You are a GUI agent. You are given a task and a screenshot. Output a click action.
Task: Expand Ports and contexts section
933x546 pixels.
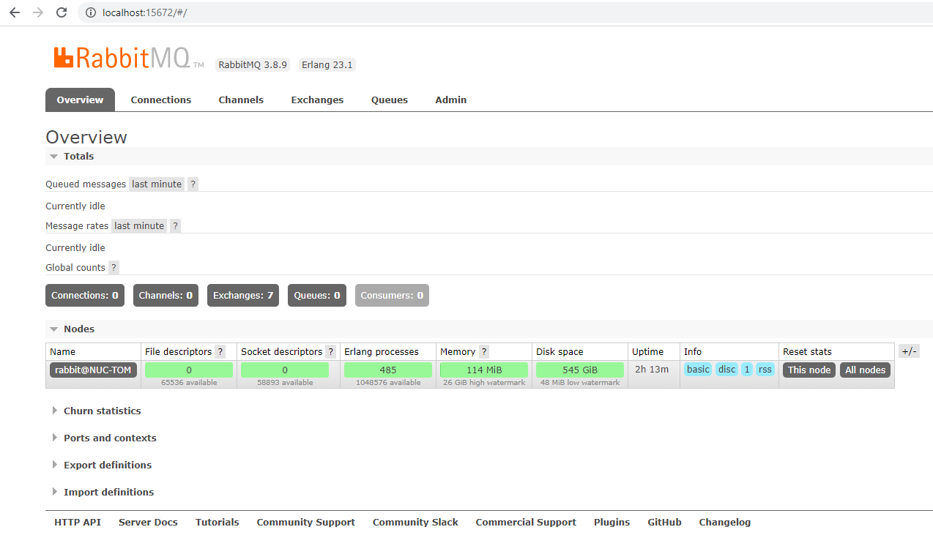click(x=109, y=438)
